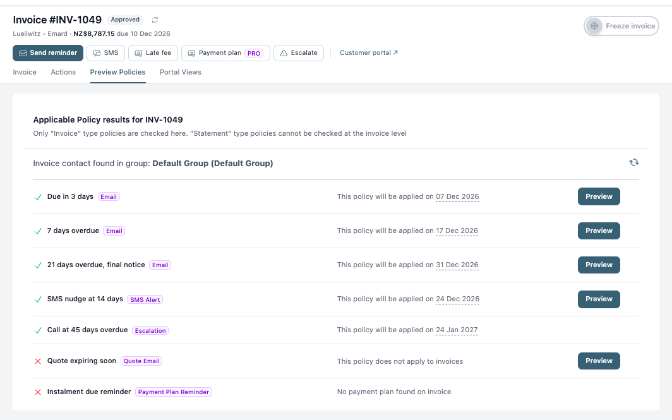Click the 24 Jan 2027 applied date

coord(457,330)
